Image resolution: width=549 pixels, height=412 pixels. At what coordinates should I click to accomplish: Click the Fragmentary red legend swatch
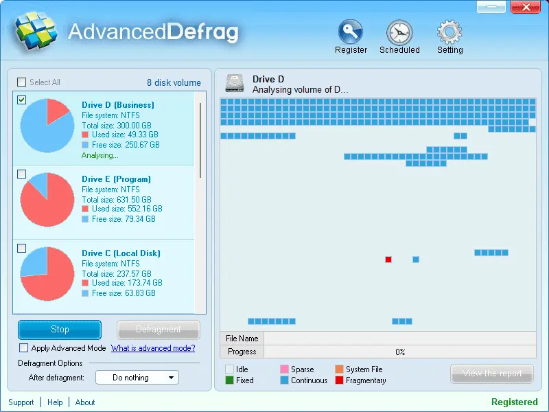click(339, 380)
